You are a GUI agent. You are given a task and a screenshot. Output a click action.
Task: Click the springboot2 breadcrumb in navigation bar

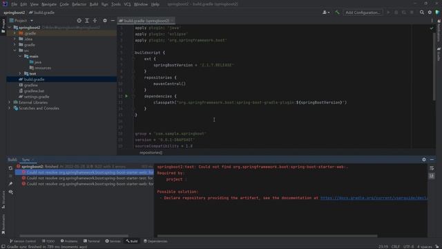[14, 12]
